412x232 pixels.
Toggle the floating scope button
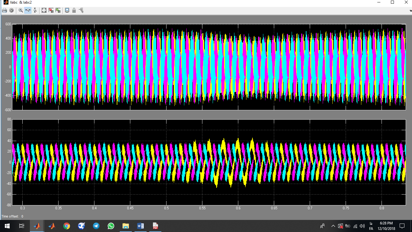pos(67,11)
